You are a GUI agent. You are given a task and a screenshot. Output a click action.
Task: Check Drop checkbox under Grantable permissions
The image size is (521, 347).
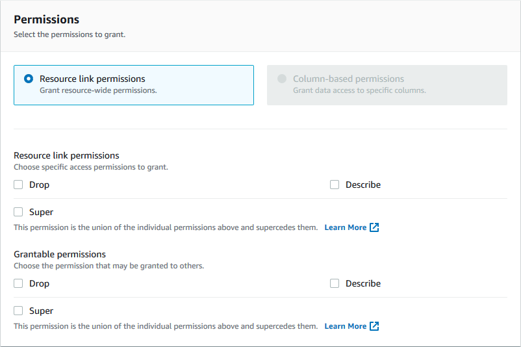pos(18,283)
